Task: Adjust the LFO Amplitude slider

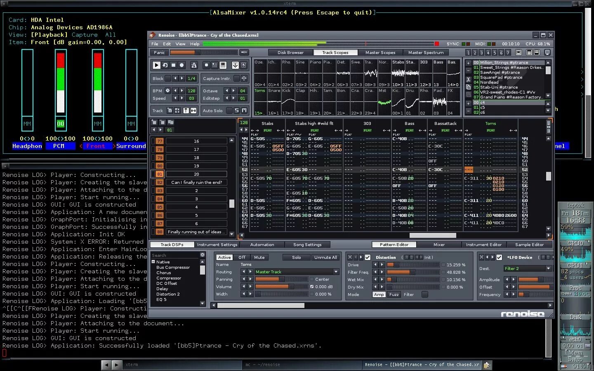Action: click(535, 279)
